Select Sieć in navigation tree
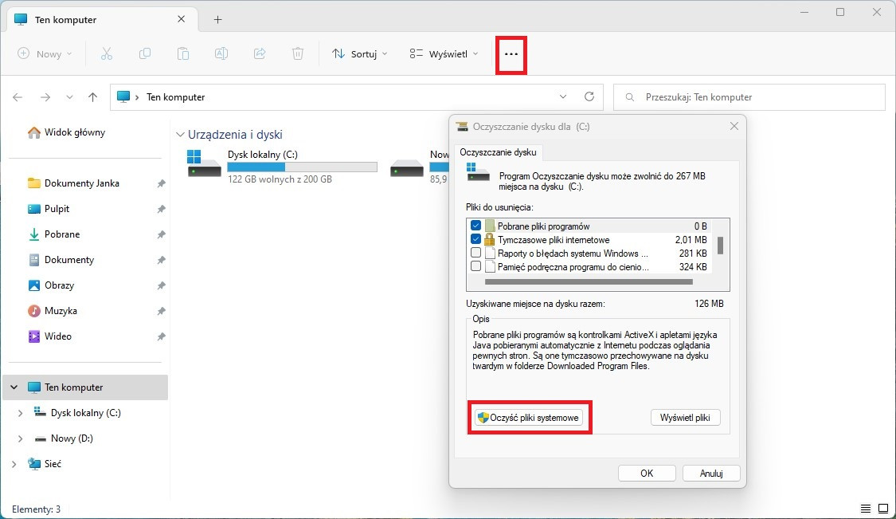 [x=45, y=464]
